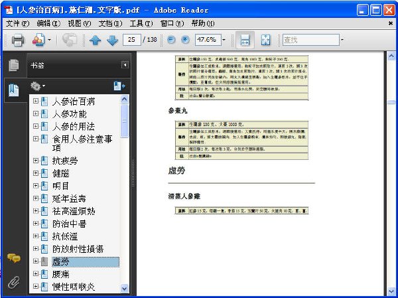Click the bookmarks panel up scroll arrow
Image resolution: width=398 pixels, height=298 pixels.
click(125, 99)
